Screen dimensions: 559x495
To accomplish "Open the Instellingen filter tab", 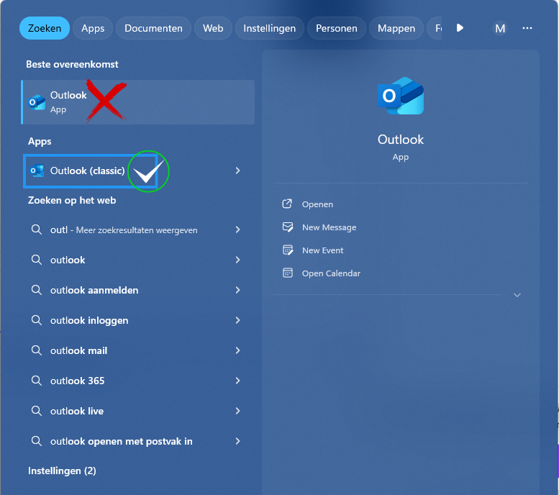I will click(x=270, y=28).
